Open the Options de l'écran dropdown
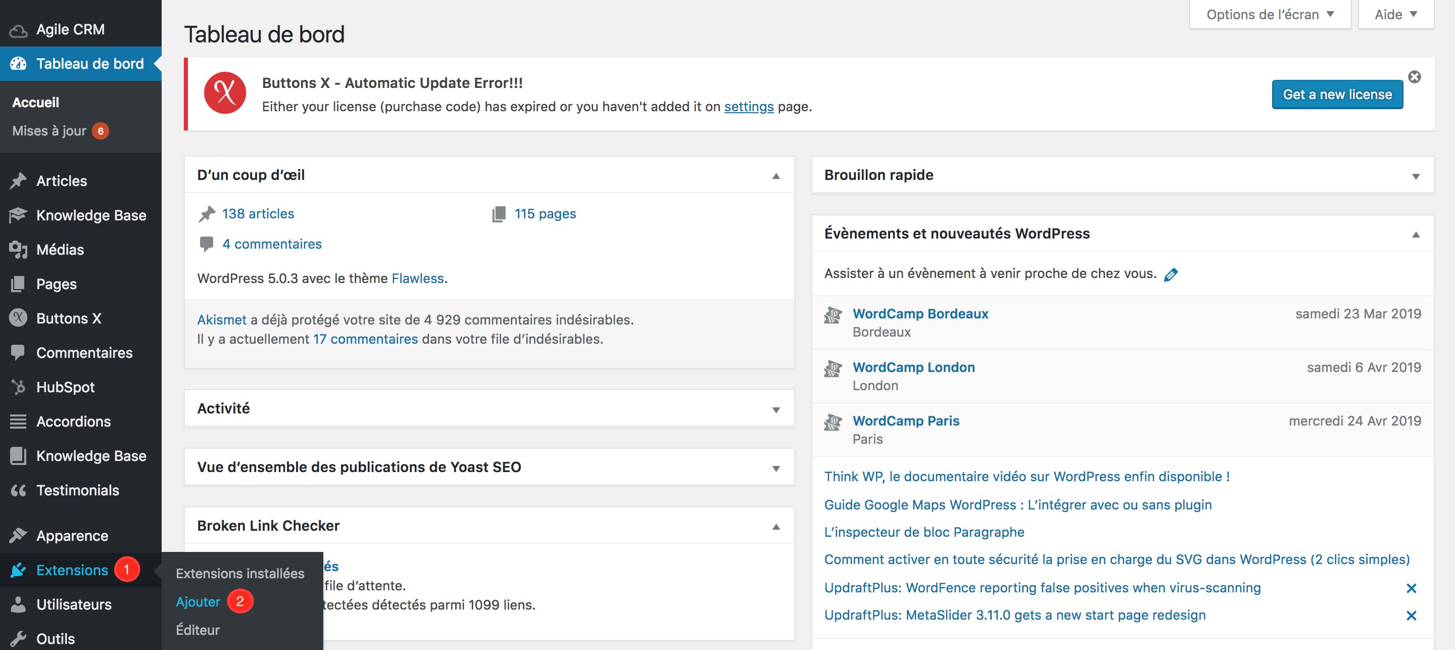 pos(1270,14)
